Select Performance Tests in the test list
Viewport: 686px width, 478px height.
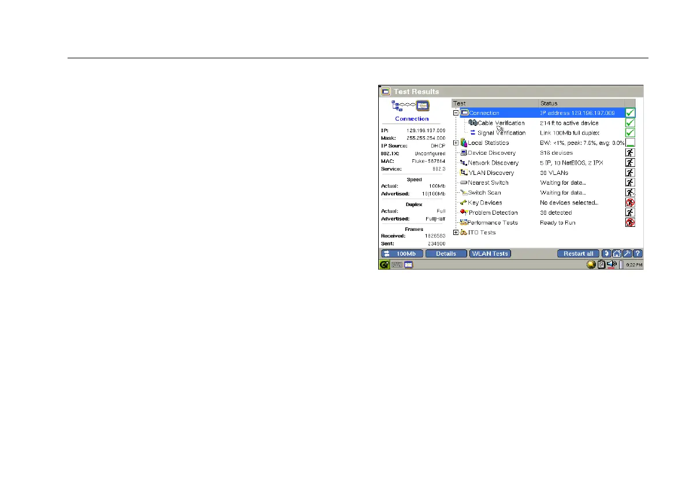(x=492, y=223)
